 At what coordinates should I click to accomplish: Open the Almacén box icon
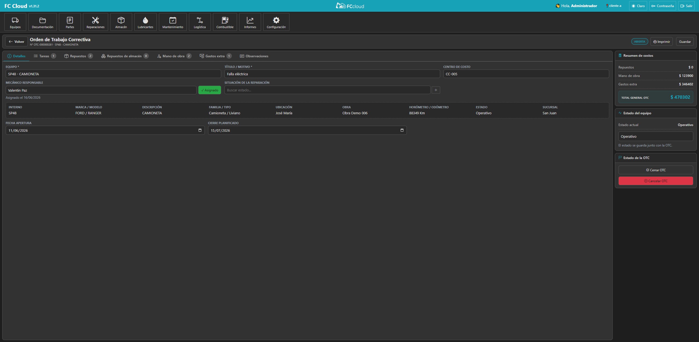[x=121, y=22]
